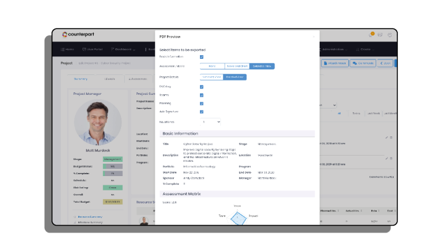Close the PDF Preview dialog
This screenshot has width=447, height=248.
coord(314,37)
